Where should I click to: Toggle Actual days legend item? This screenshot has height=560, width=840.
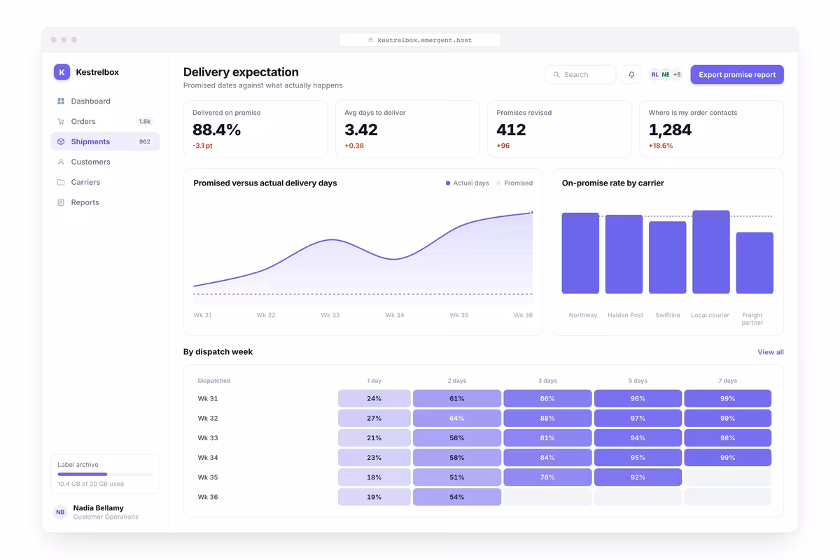[x=467, y=183]
